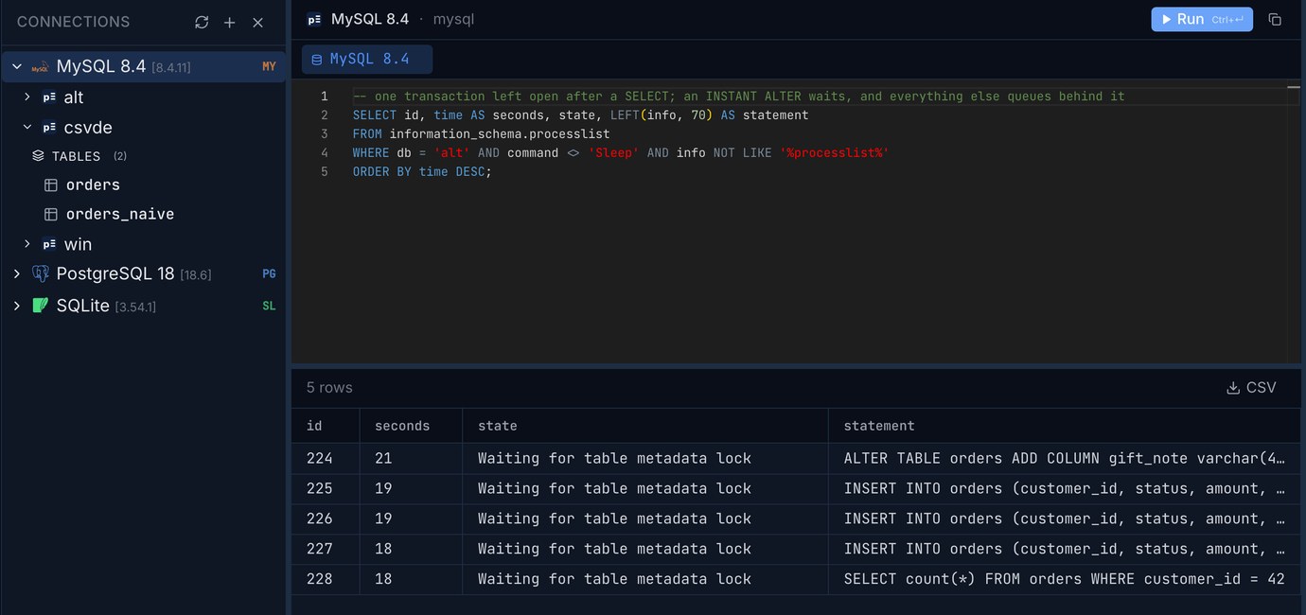Click the MY badge on MySQL row
This screenshot has width=1306, height=615.
point(269,66)
